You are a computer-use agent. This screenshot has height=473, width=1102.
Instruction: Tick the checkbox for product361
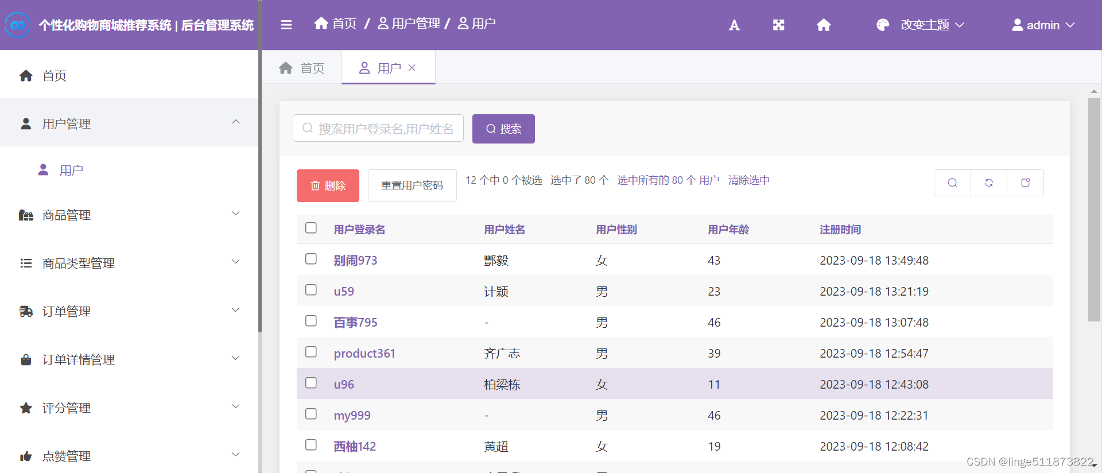311,352
